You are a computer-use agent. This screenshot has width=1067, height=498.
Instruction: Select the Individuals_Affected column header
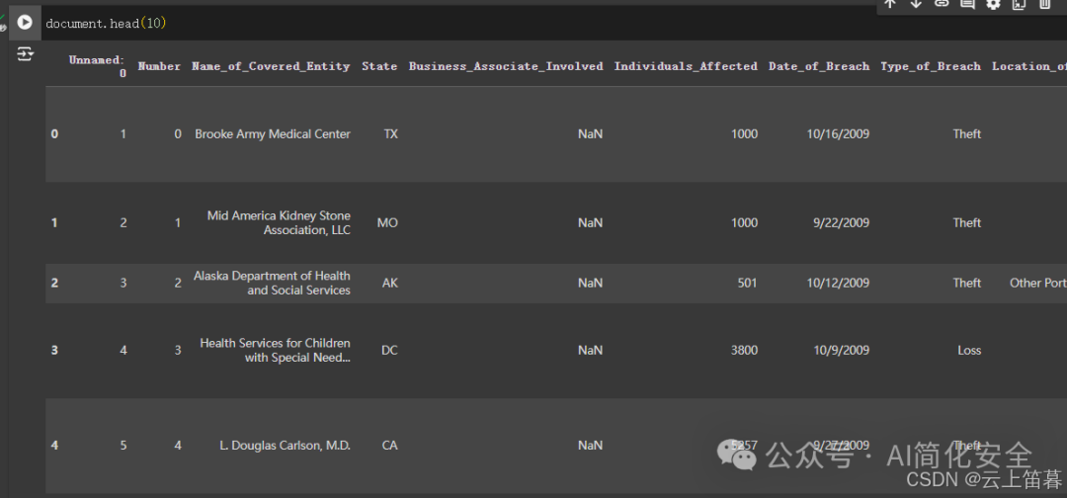coord(686,66)
